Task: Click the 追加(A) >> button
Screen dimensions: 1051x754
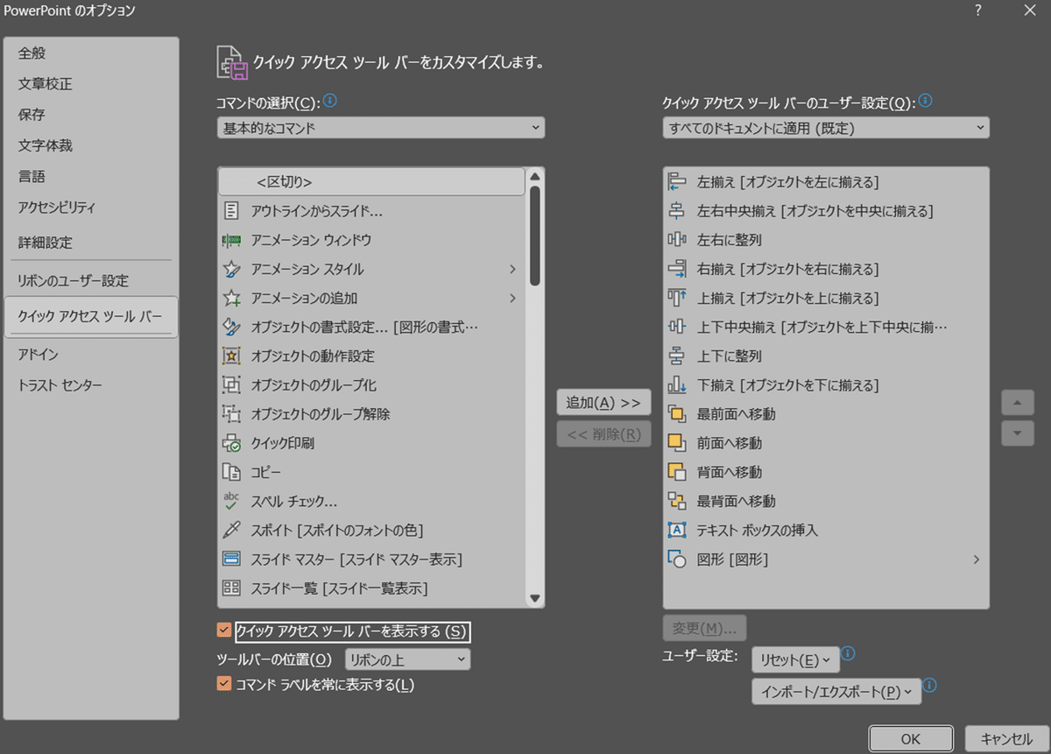Action: pyautogui.click(x=603, y=403)
